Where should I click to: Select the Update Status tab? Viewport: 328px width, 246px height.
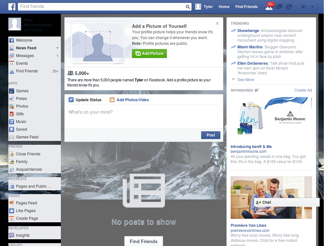pos(85,100)
